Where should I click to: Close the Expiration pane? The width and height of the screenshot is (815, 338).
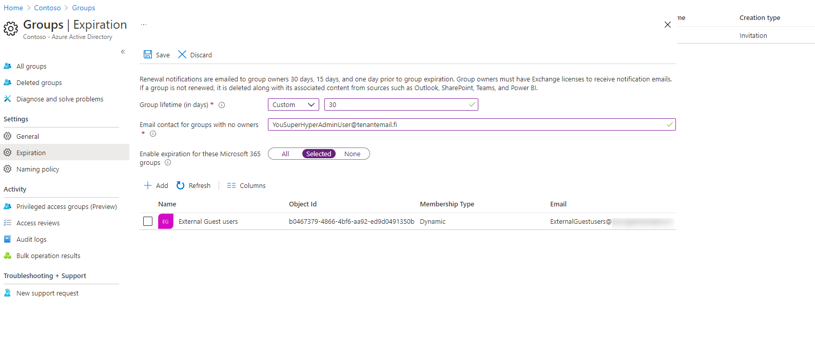667,25
